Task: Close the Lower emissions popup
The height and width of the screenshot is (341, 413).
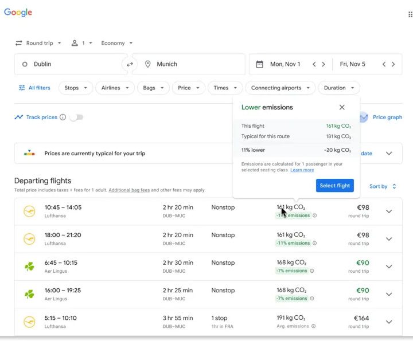Action: pyautogui.click(x=342, y=107)
